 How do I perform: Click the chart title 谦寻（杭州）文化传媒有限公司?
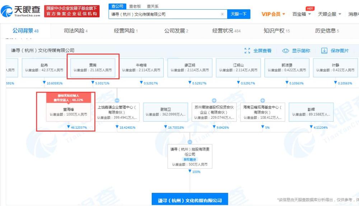[x=43, y=50]
